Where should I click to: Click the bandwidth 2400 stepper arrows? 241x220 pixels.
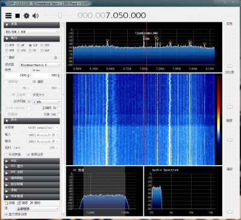[28, 75]
